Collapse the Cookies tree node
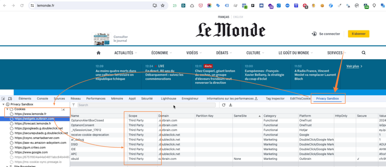386x167 pixels. click(8, 109)
